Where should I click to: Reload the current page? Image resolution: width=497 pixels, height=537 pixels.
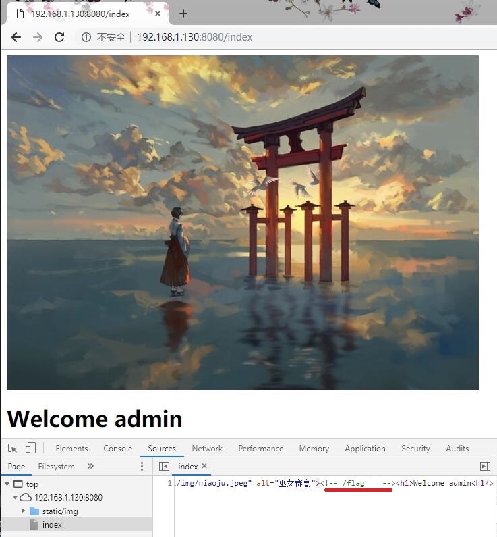59,37
